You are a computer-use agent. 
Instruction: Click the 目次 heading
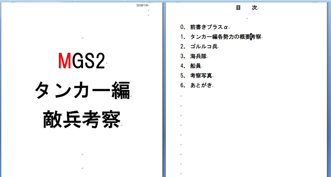tap(246, 8)
